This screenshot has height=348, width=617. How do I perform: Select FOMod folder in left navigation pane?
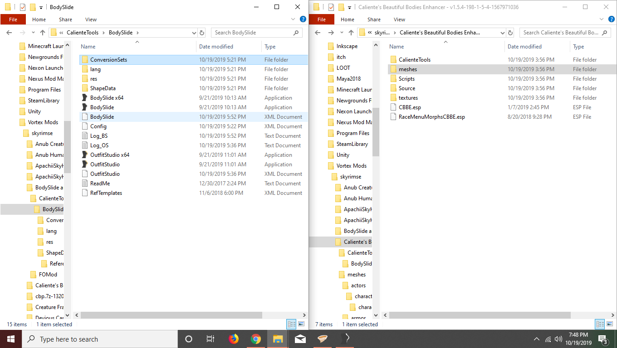click(x=48, y=275)
